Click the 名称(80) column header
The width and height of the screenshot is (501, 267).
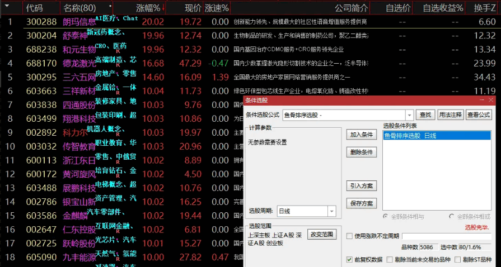click(x=79, y=8)
